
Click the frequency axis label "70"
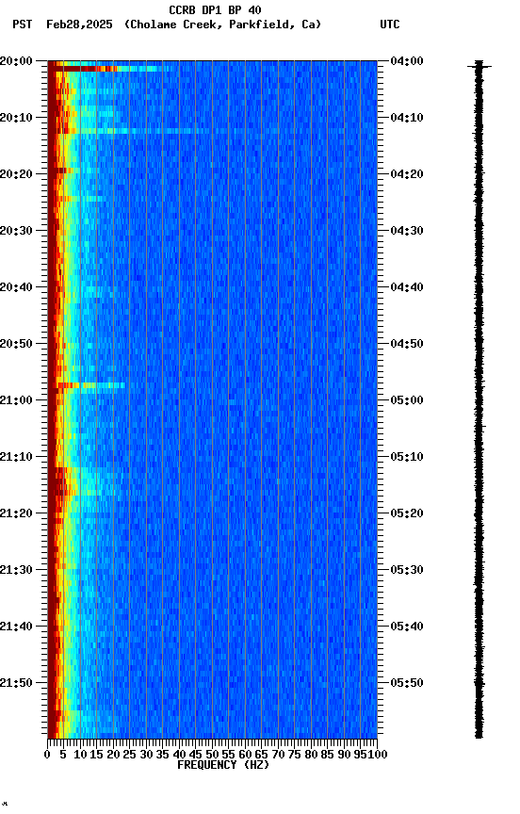278,755
